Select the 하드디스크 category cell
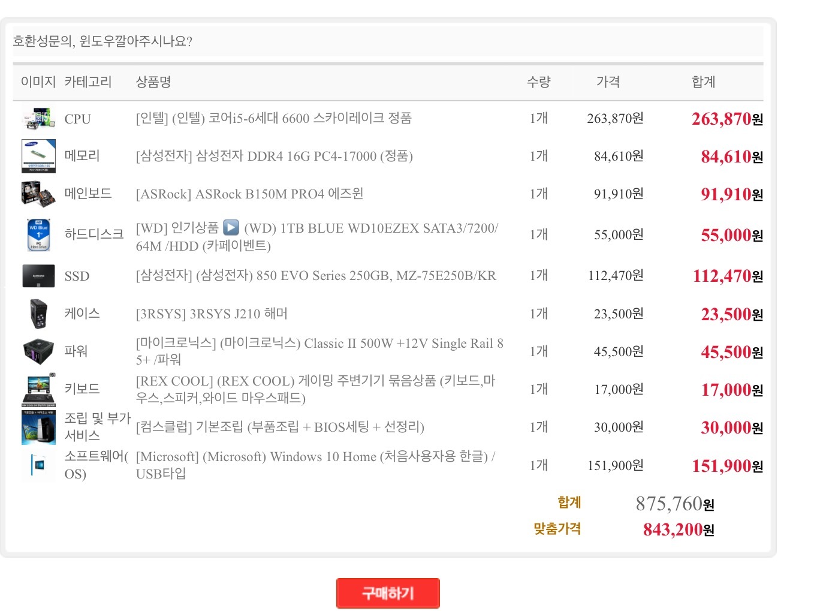 [94, 234]
